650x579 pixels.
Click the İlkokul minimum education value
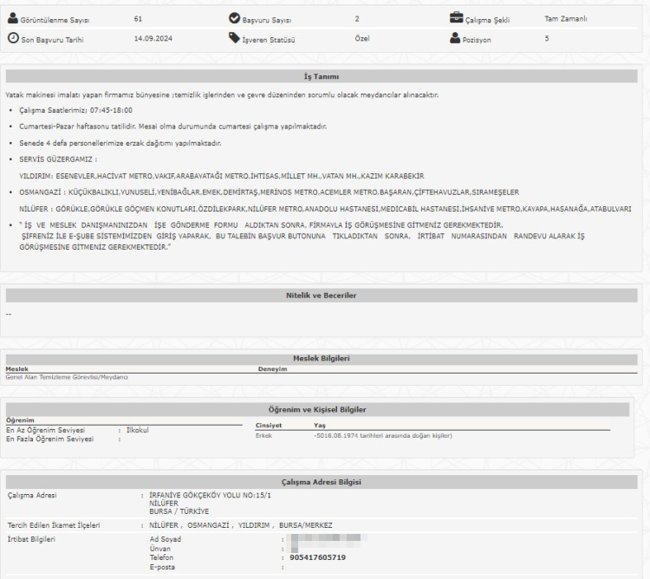[x=137, y=430]
